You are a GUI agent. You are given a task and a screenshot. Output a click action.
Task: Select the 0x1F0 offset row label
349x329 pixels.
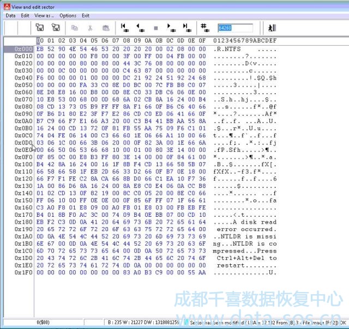(23, 272)
